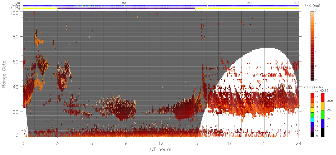Screen dimensions: 336x155
Task: Click the PHI0 gradient color bar
Action: (x=312, y=45)
